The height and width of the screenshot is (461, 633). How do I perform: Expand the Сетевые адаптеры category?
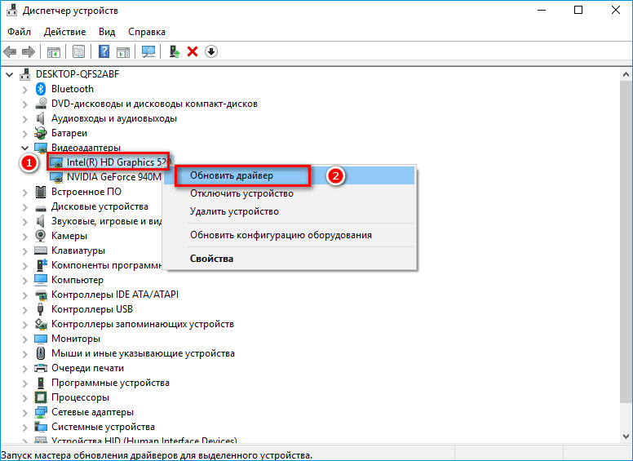(x=24, y=412)
